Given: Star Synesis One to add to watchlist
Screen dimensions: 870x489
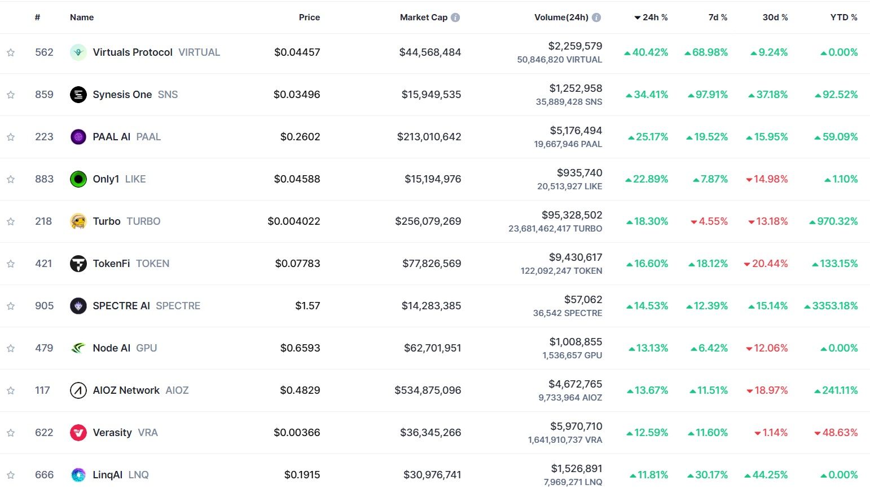Looking at the screenshot, I should pyautogui.click(x=11, y=95).
